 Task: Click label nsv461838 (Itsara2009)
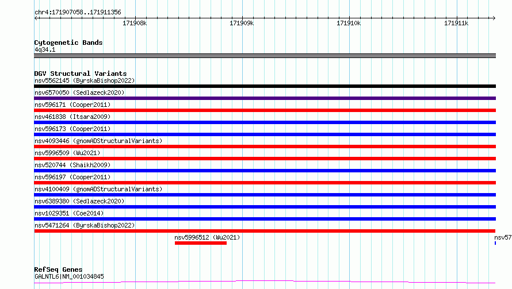pos(72,117)
